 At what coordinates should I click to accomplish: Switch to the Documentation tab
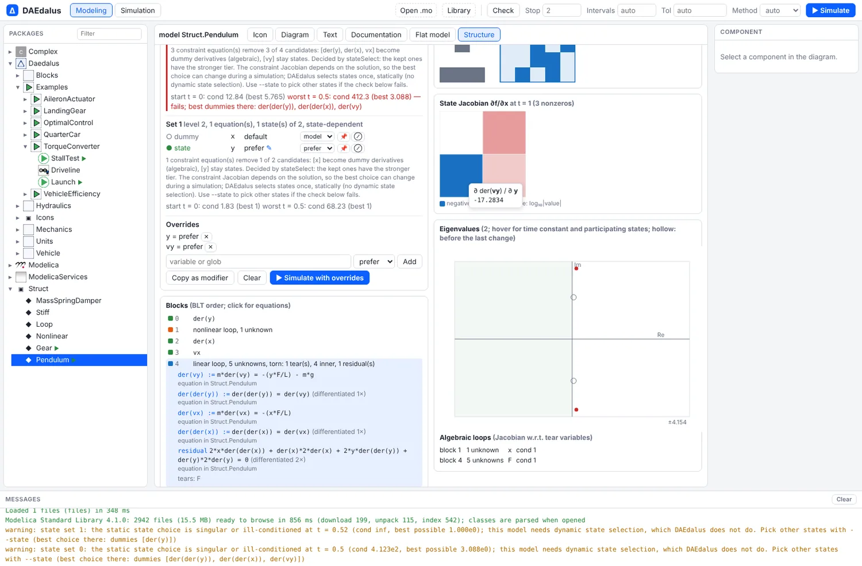[x=376, y=35]
